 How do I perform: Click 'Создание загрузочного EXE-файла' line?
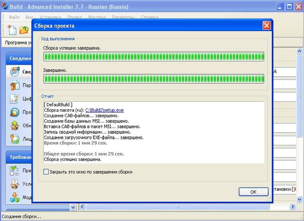(94, 138)
